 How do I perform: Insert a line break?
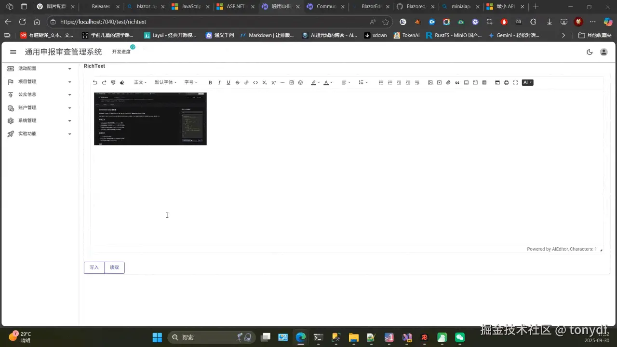417,82
